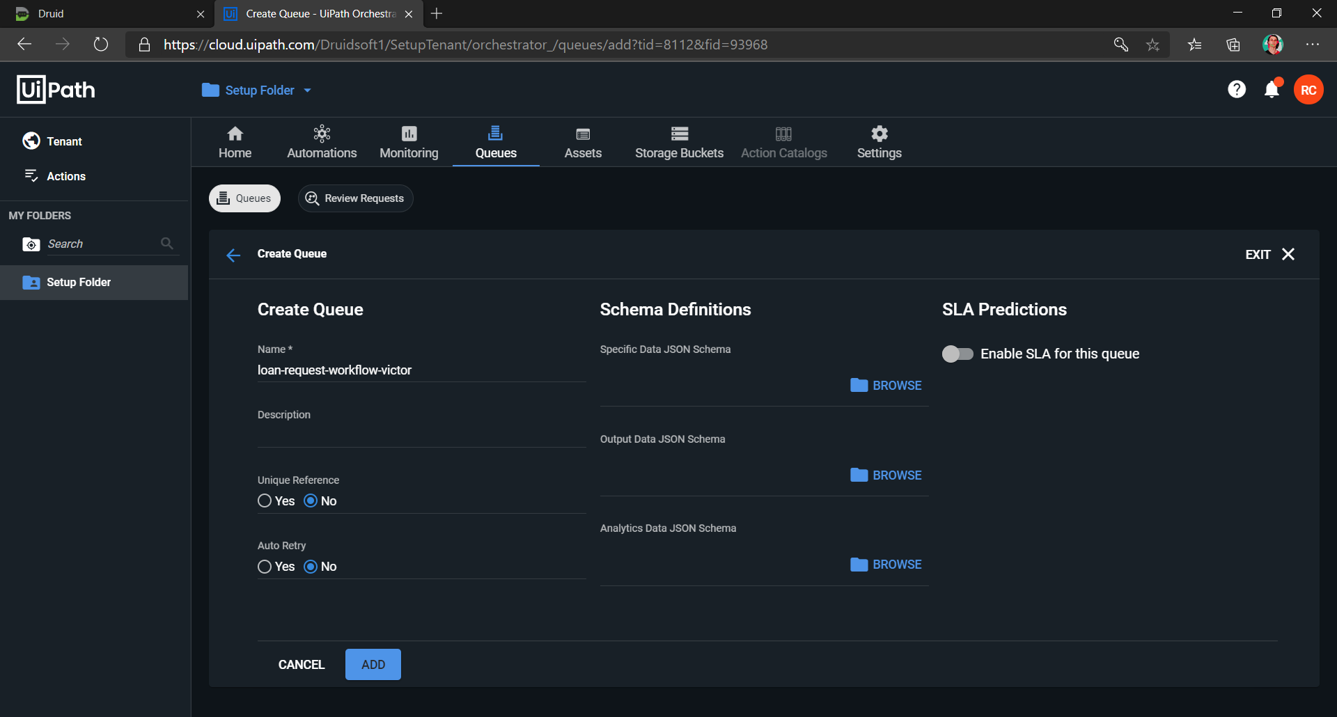Screen dimensions: 1337x717
Task: Click the browser forward arrow
Action: 63,45
